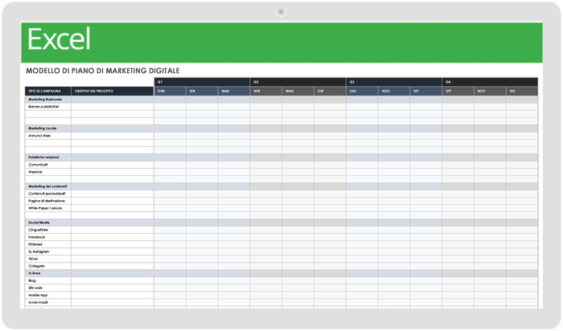Select the 'Su Instagram' cell

coord(48,251)
